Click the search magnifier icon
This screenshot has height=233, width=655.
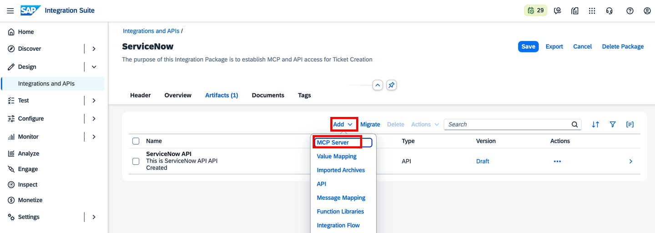click(x=575, y=124)
